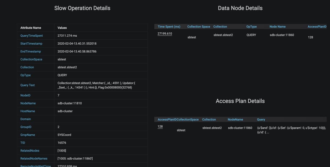Click the sdb-cluster:11810 NodeName value
The width and height of the screenshot is (330, 167).
pos(70,103)
